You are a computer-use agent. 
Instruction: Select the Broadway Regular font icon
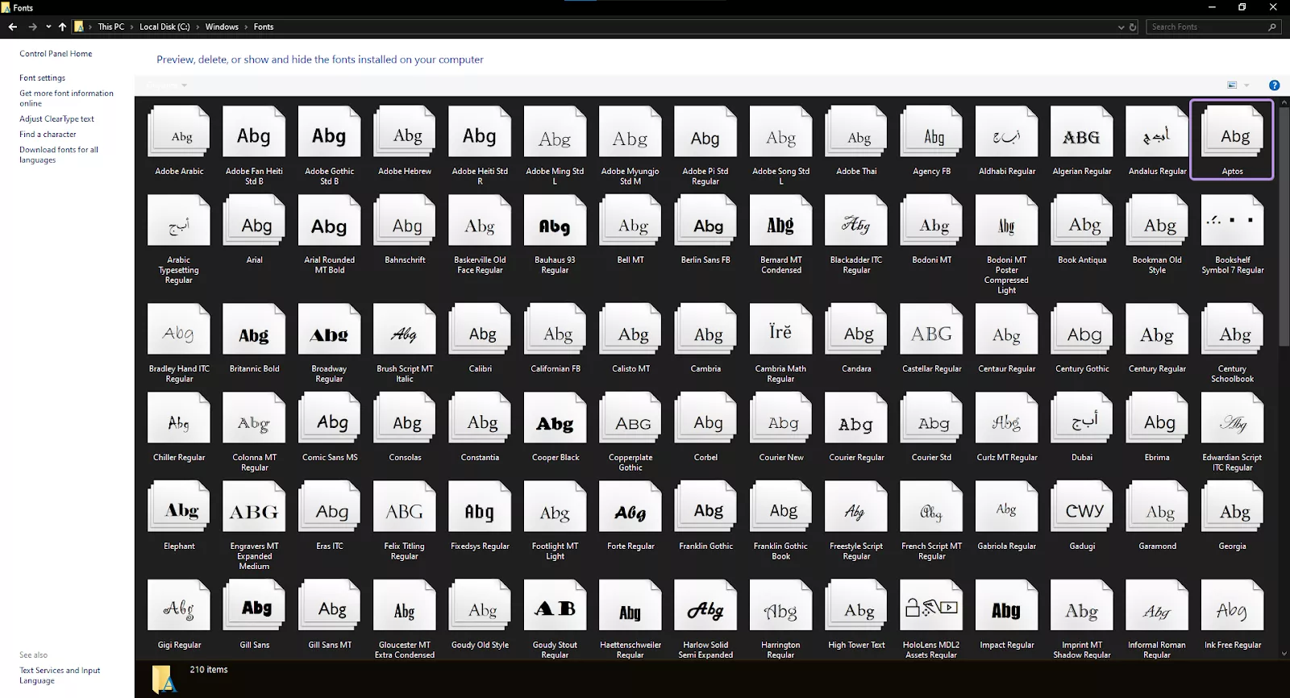tap(329, 329)
